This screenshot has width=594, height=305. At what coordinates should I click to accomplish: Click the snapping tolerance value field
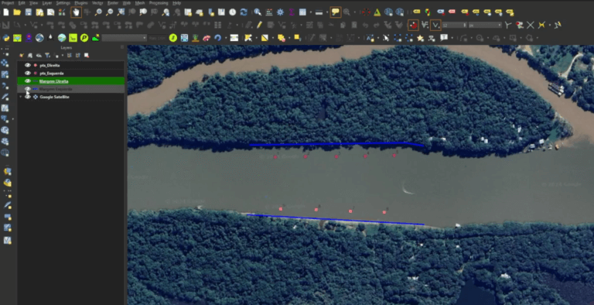[455, 26]
